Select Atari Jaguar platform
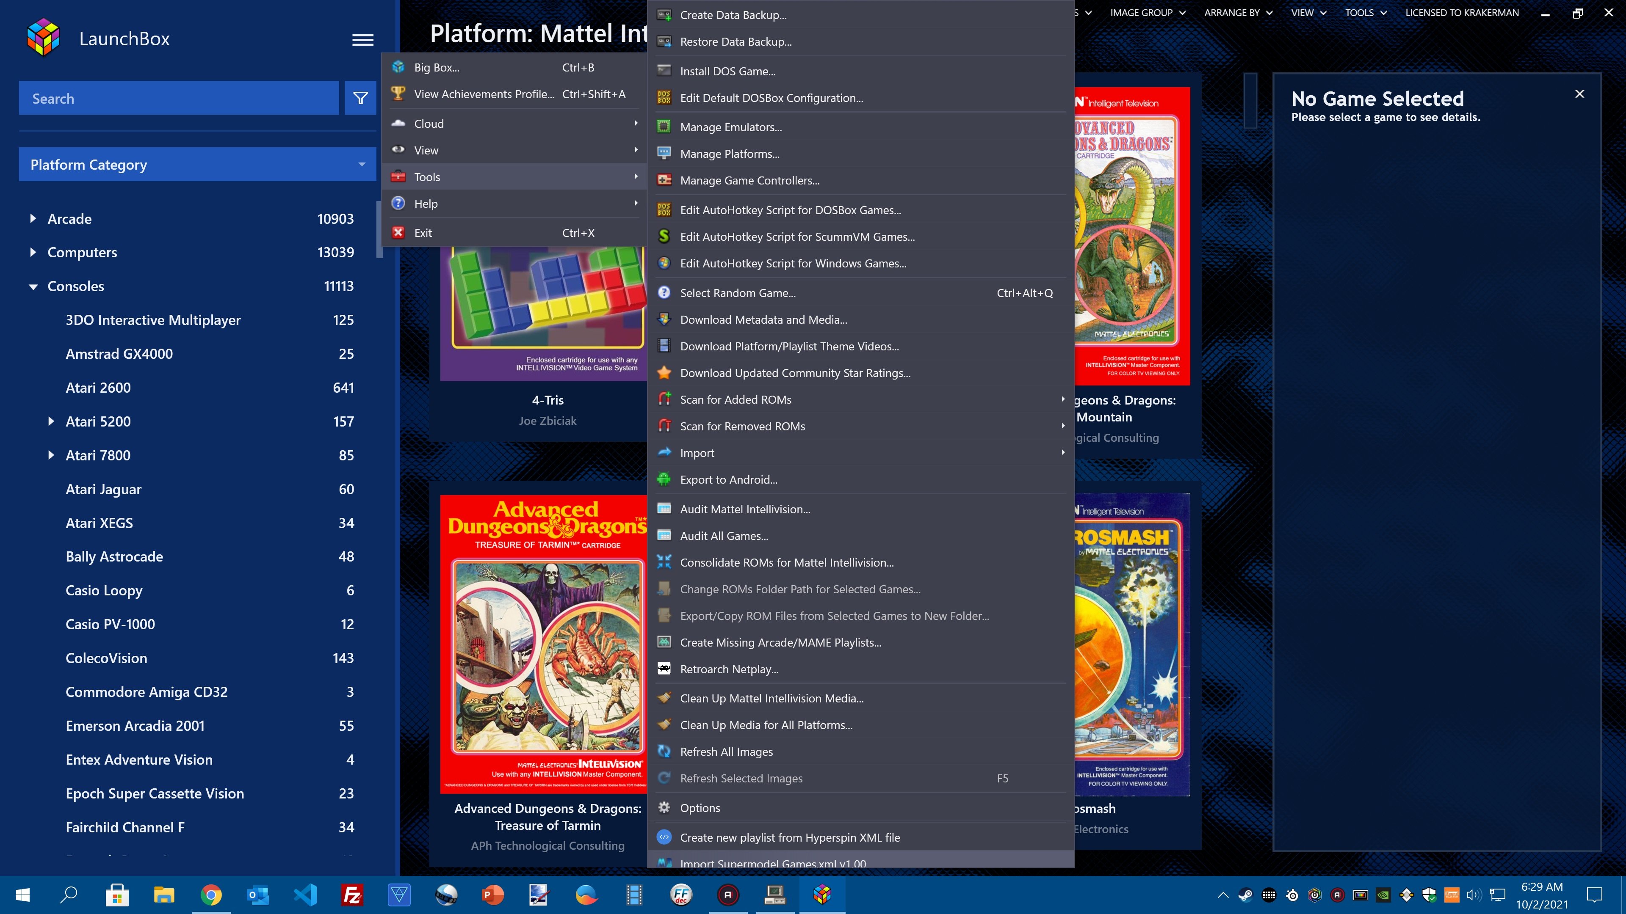 103,490
